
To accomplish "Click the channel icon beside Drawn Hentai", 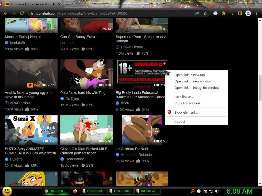I will click(x=117, y=47).
